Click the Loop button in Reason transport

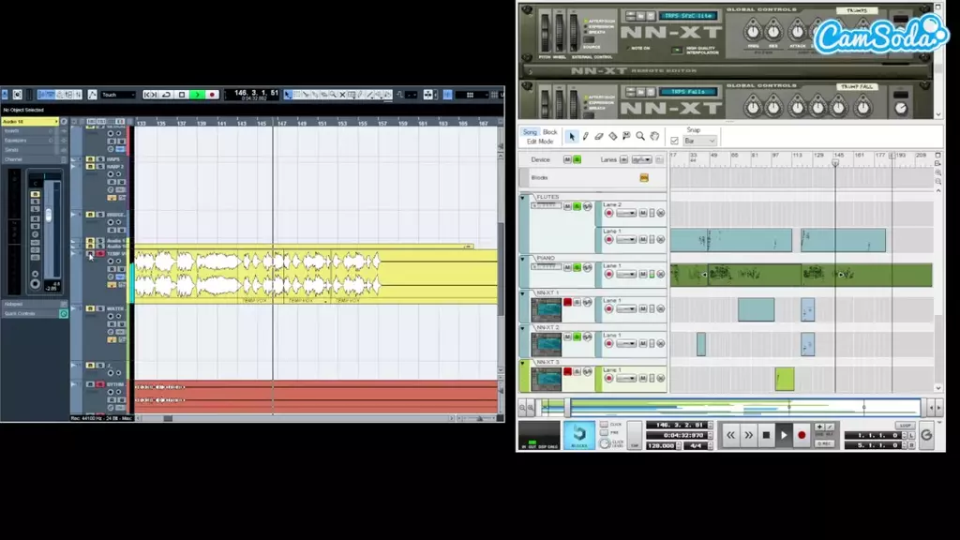pyautogui.click(x=905, y=426)
